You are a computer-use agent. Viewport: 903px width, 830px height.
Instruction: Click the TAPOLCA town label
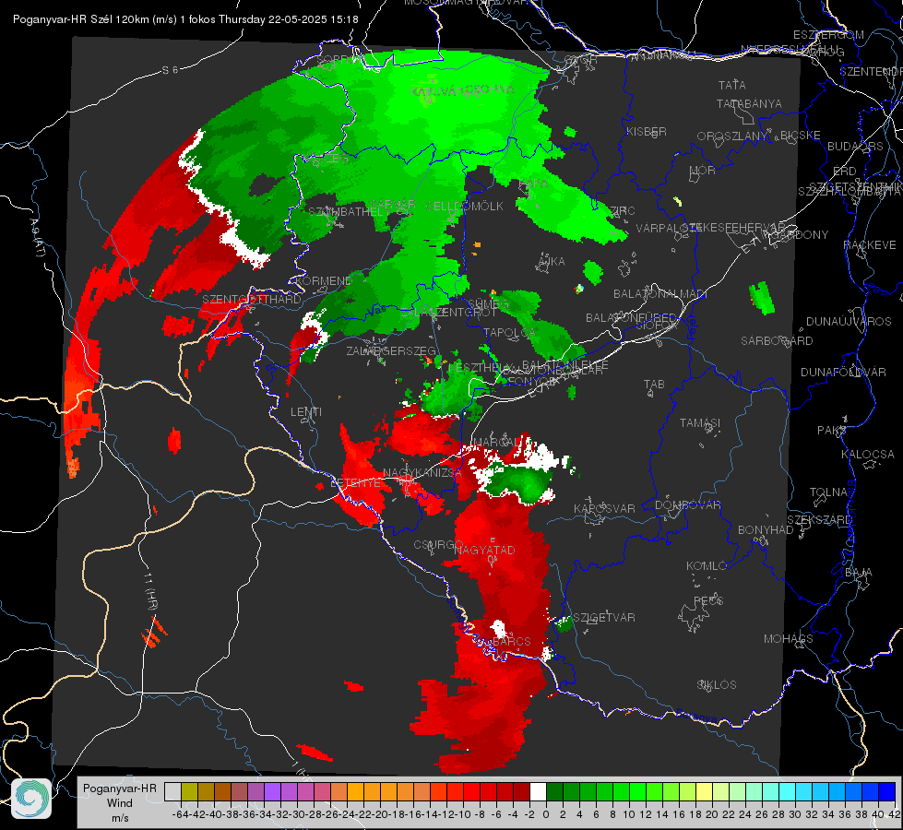[x=509, y=332]
